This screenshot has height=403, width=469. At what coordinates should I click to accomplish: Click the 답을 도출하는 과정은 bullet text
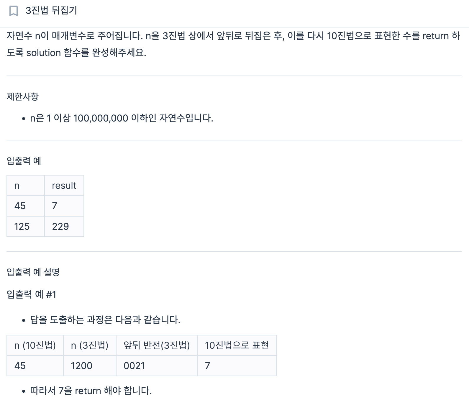pyautogui.click(x=105, y=320)
